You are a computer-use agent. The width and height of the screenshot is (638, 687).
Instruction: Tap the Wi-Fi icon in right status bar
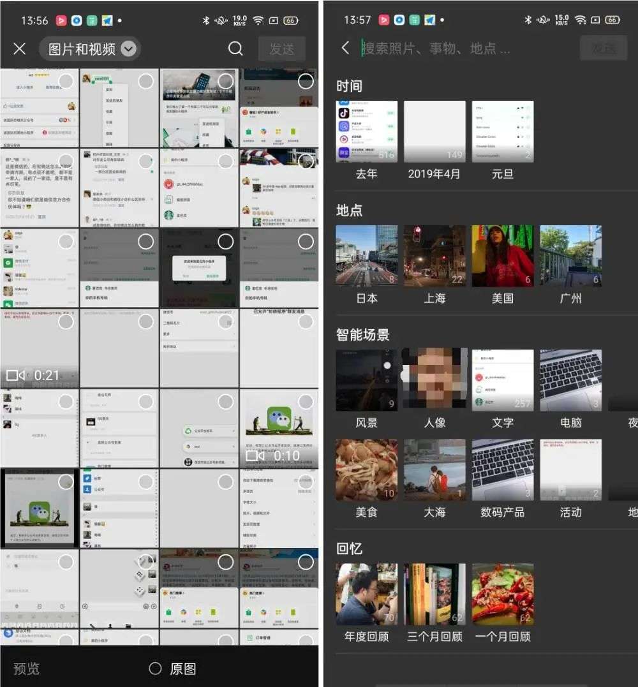(x=580, y=20)
